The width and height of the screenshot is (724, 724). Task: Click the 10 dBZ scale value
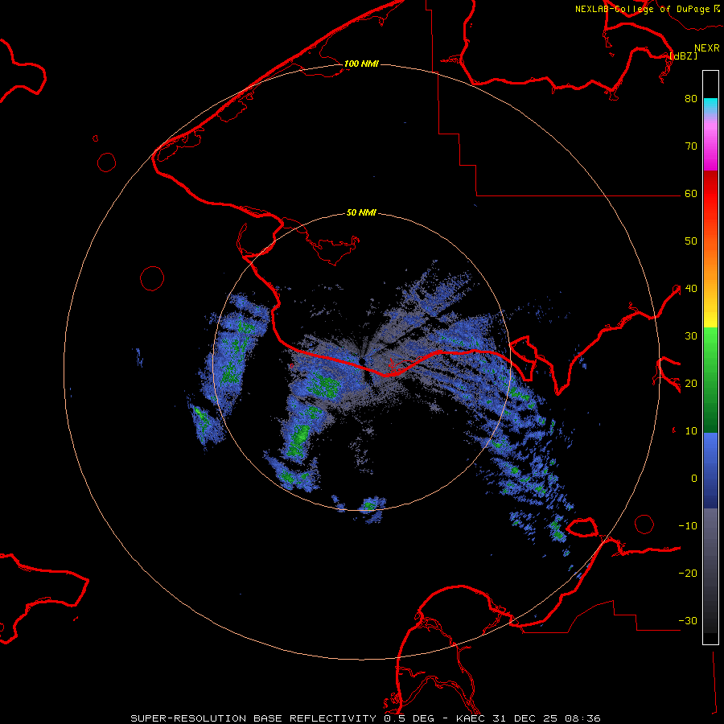pyautogui.click(x=691, y=431)
